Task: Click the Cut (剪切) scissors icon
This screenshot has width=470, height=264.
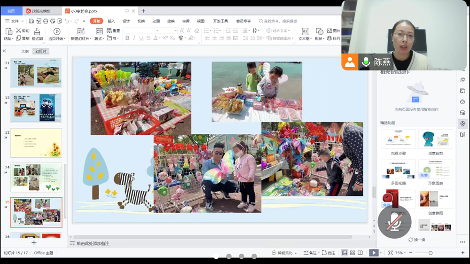Action: tap(19, 31)
